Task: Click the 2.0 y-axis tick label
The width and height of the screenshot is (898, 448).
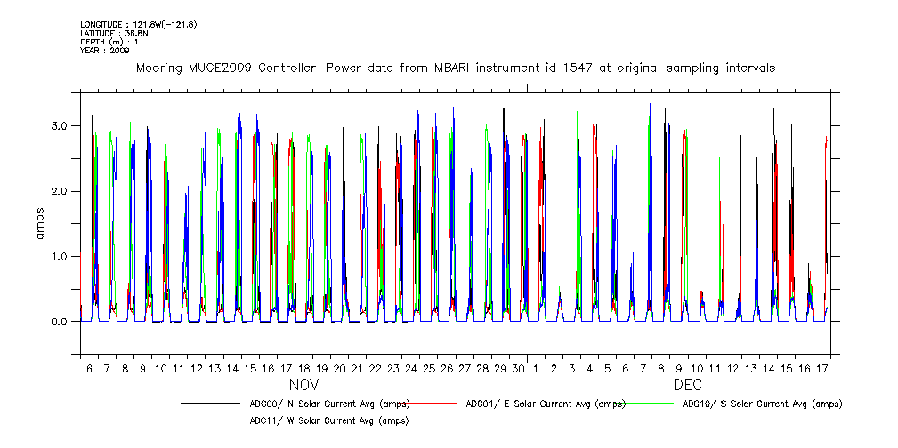Action: point(60,191)
